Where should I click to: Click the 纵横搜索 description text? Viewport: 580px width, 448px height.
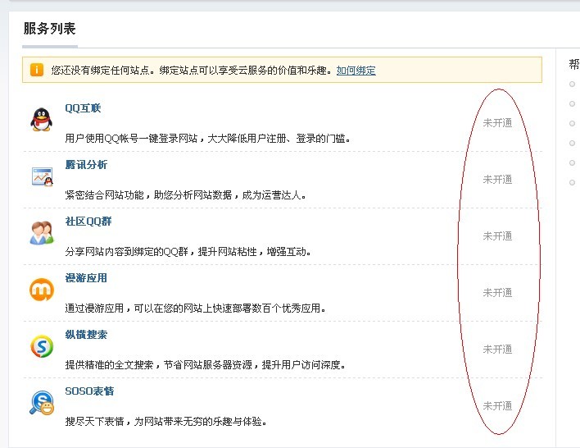(x=206, y=365)
